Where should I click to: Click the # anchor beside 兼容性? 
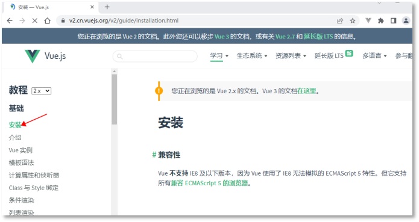[x=154, y=155]
